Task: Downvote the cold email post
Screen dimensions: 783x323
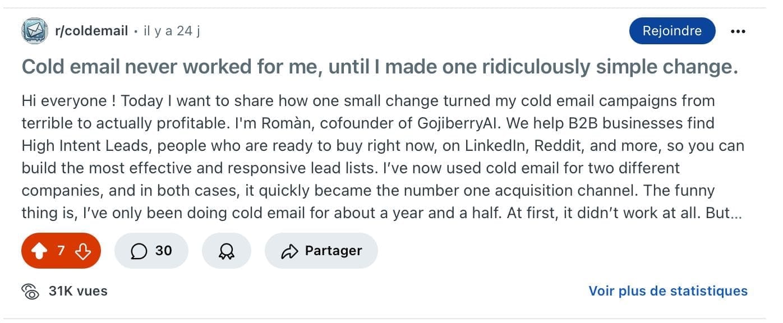Action: click(x=83, y=251)
